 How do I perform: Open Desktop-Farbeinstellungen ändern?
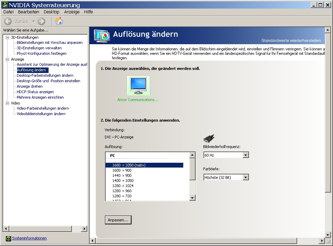click(45, 75)
